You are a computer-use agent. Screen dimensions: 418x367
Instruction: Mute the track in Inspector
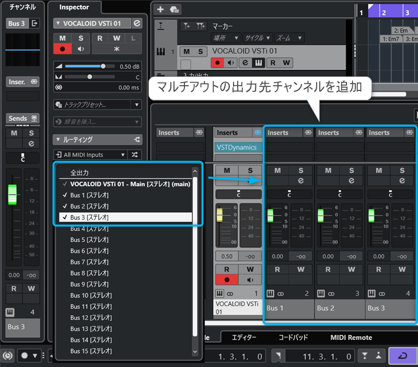62,38
